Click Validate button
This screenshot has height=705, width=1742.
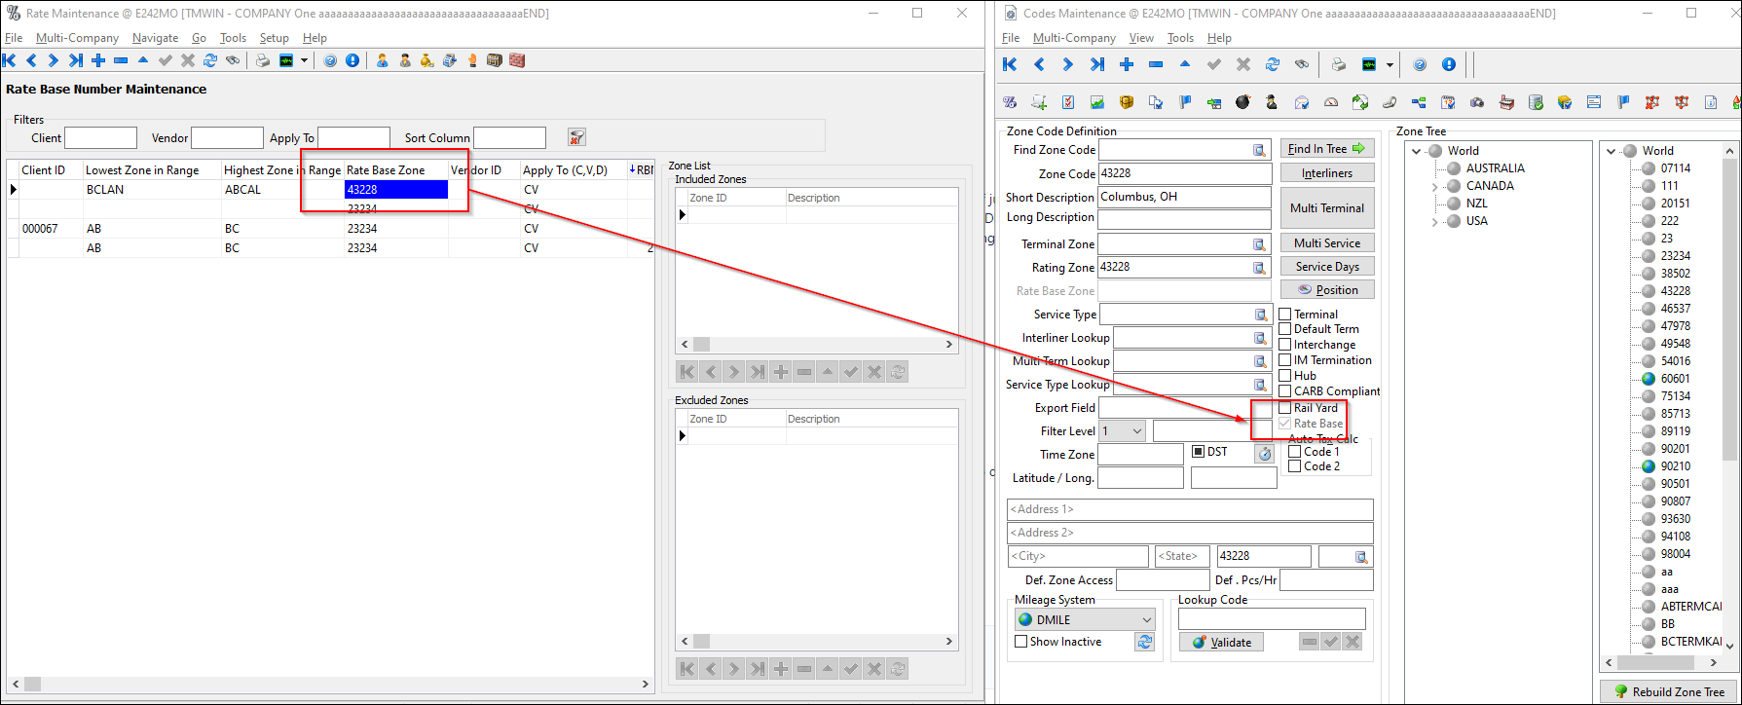[x=1222, y=643]
